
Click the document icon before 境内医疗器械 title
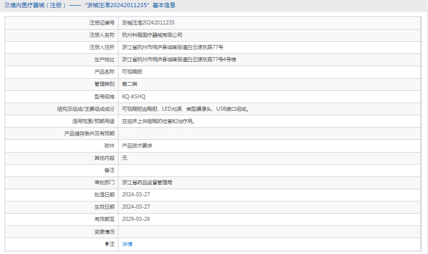[7, 5]
